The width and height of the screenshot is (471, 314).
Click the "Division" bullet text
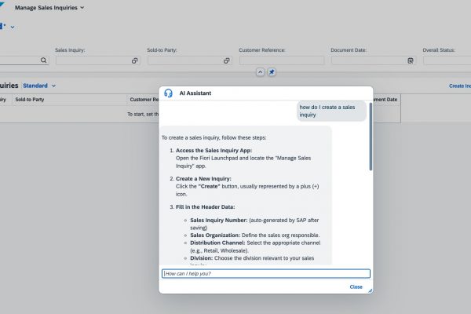pyautogui.click(x=252, y=258)
